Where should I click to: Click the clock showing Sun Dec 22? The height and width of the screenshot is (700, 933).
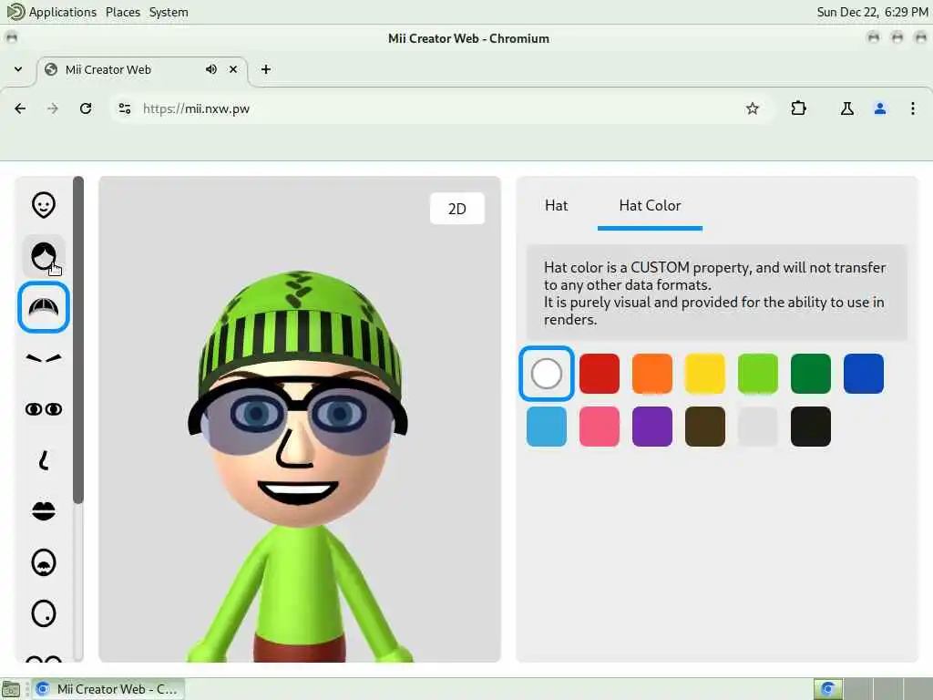[872, 12]
